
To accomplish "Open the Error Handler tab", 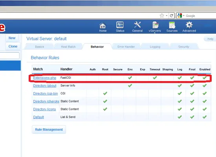I will (126, 47).
